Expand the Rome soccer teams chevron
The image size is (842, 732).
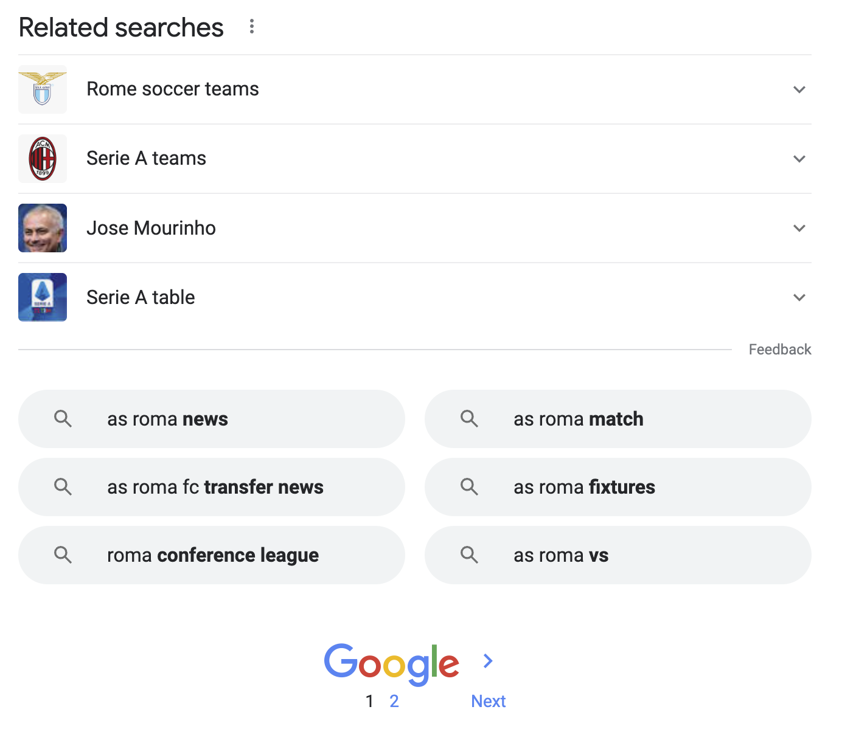pos(799,89)
